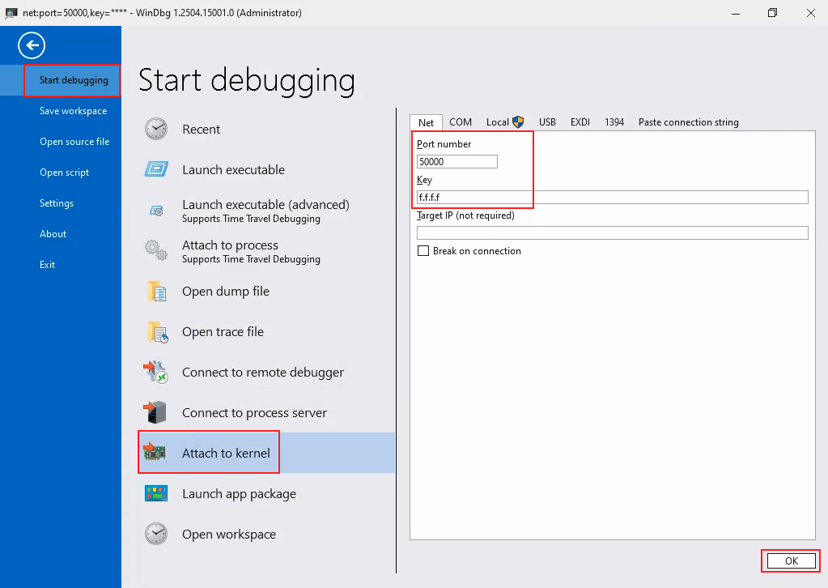Click the Open dump file folder icon

[x=156, y=291]
